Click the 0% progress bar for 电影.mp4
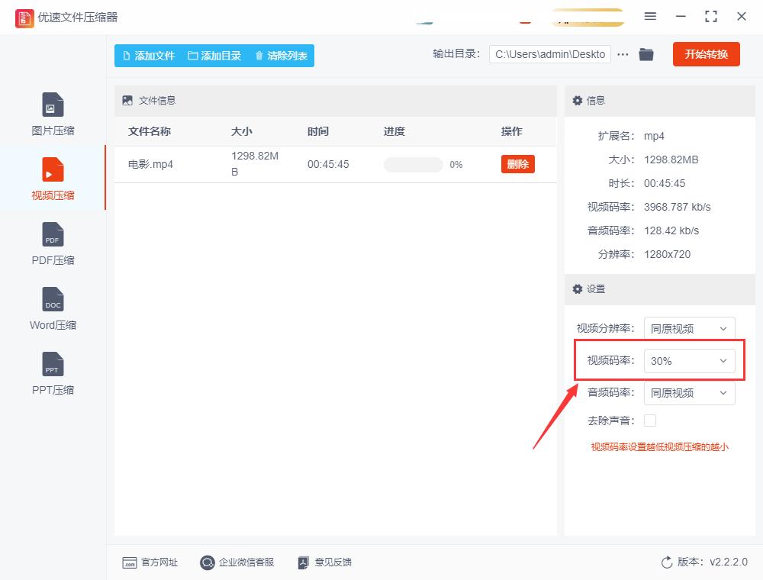Viewport: 763px width, 580px height. coord(413,163)
